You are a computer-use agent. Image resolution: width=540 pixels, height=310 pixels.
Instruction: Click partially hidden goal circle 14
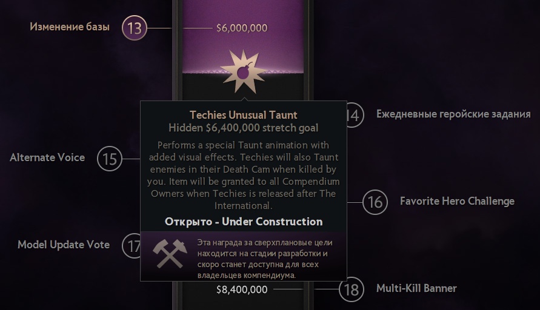355,115
